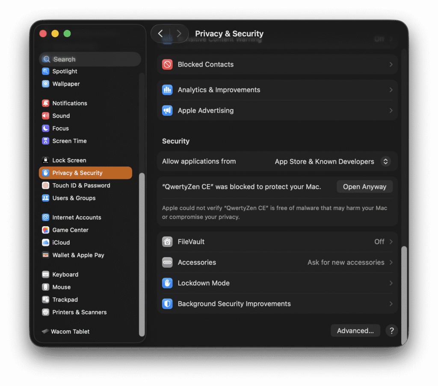Click the Advanced… button
Viewport: 438px width, 386px height.
point(355,331)
